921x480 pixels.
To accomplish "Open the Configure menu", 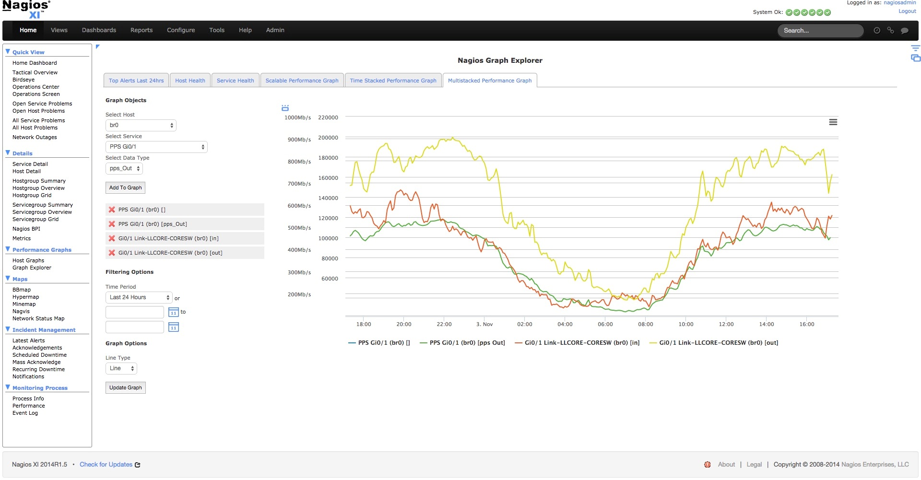I will coord(181,30).
